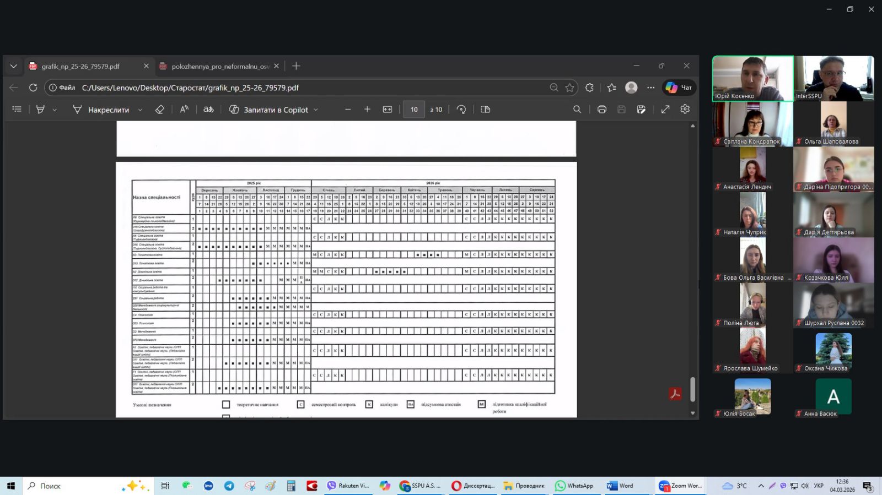Click the read aloud icon
Viewport: 882px width, 495px height.
(x=184, y=110)
